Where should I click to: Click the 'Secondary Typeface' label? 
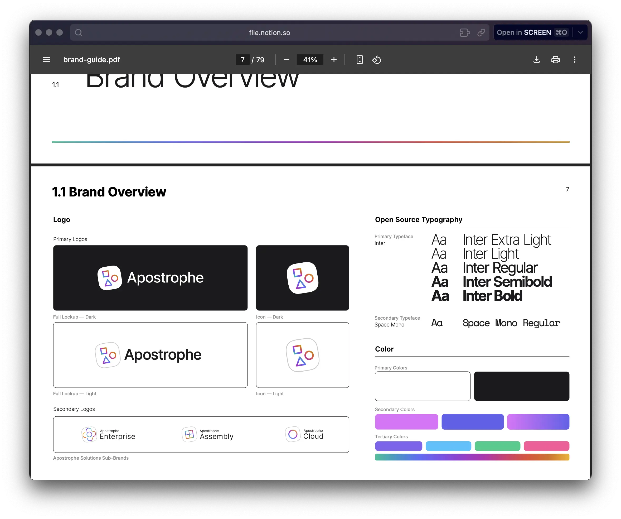pyautogui.click(x=397, y=318)
